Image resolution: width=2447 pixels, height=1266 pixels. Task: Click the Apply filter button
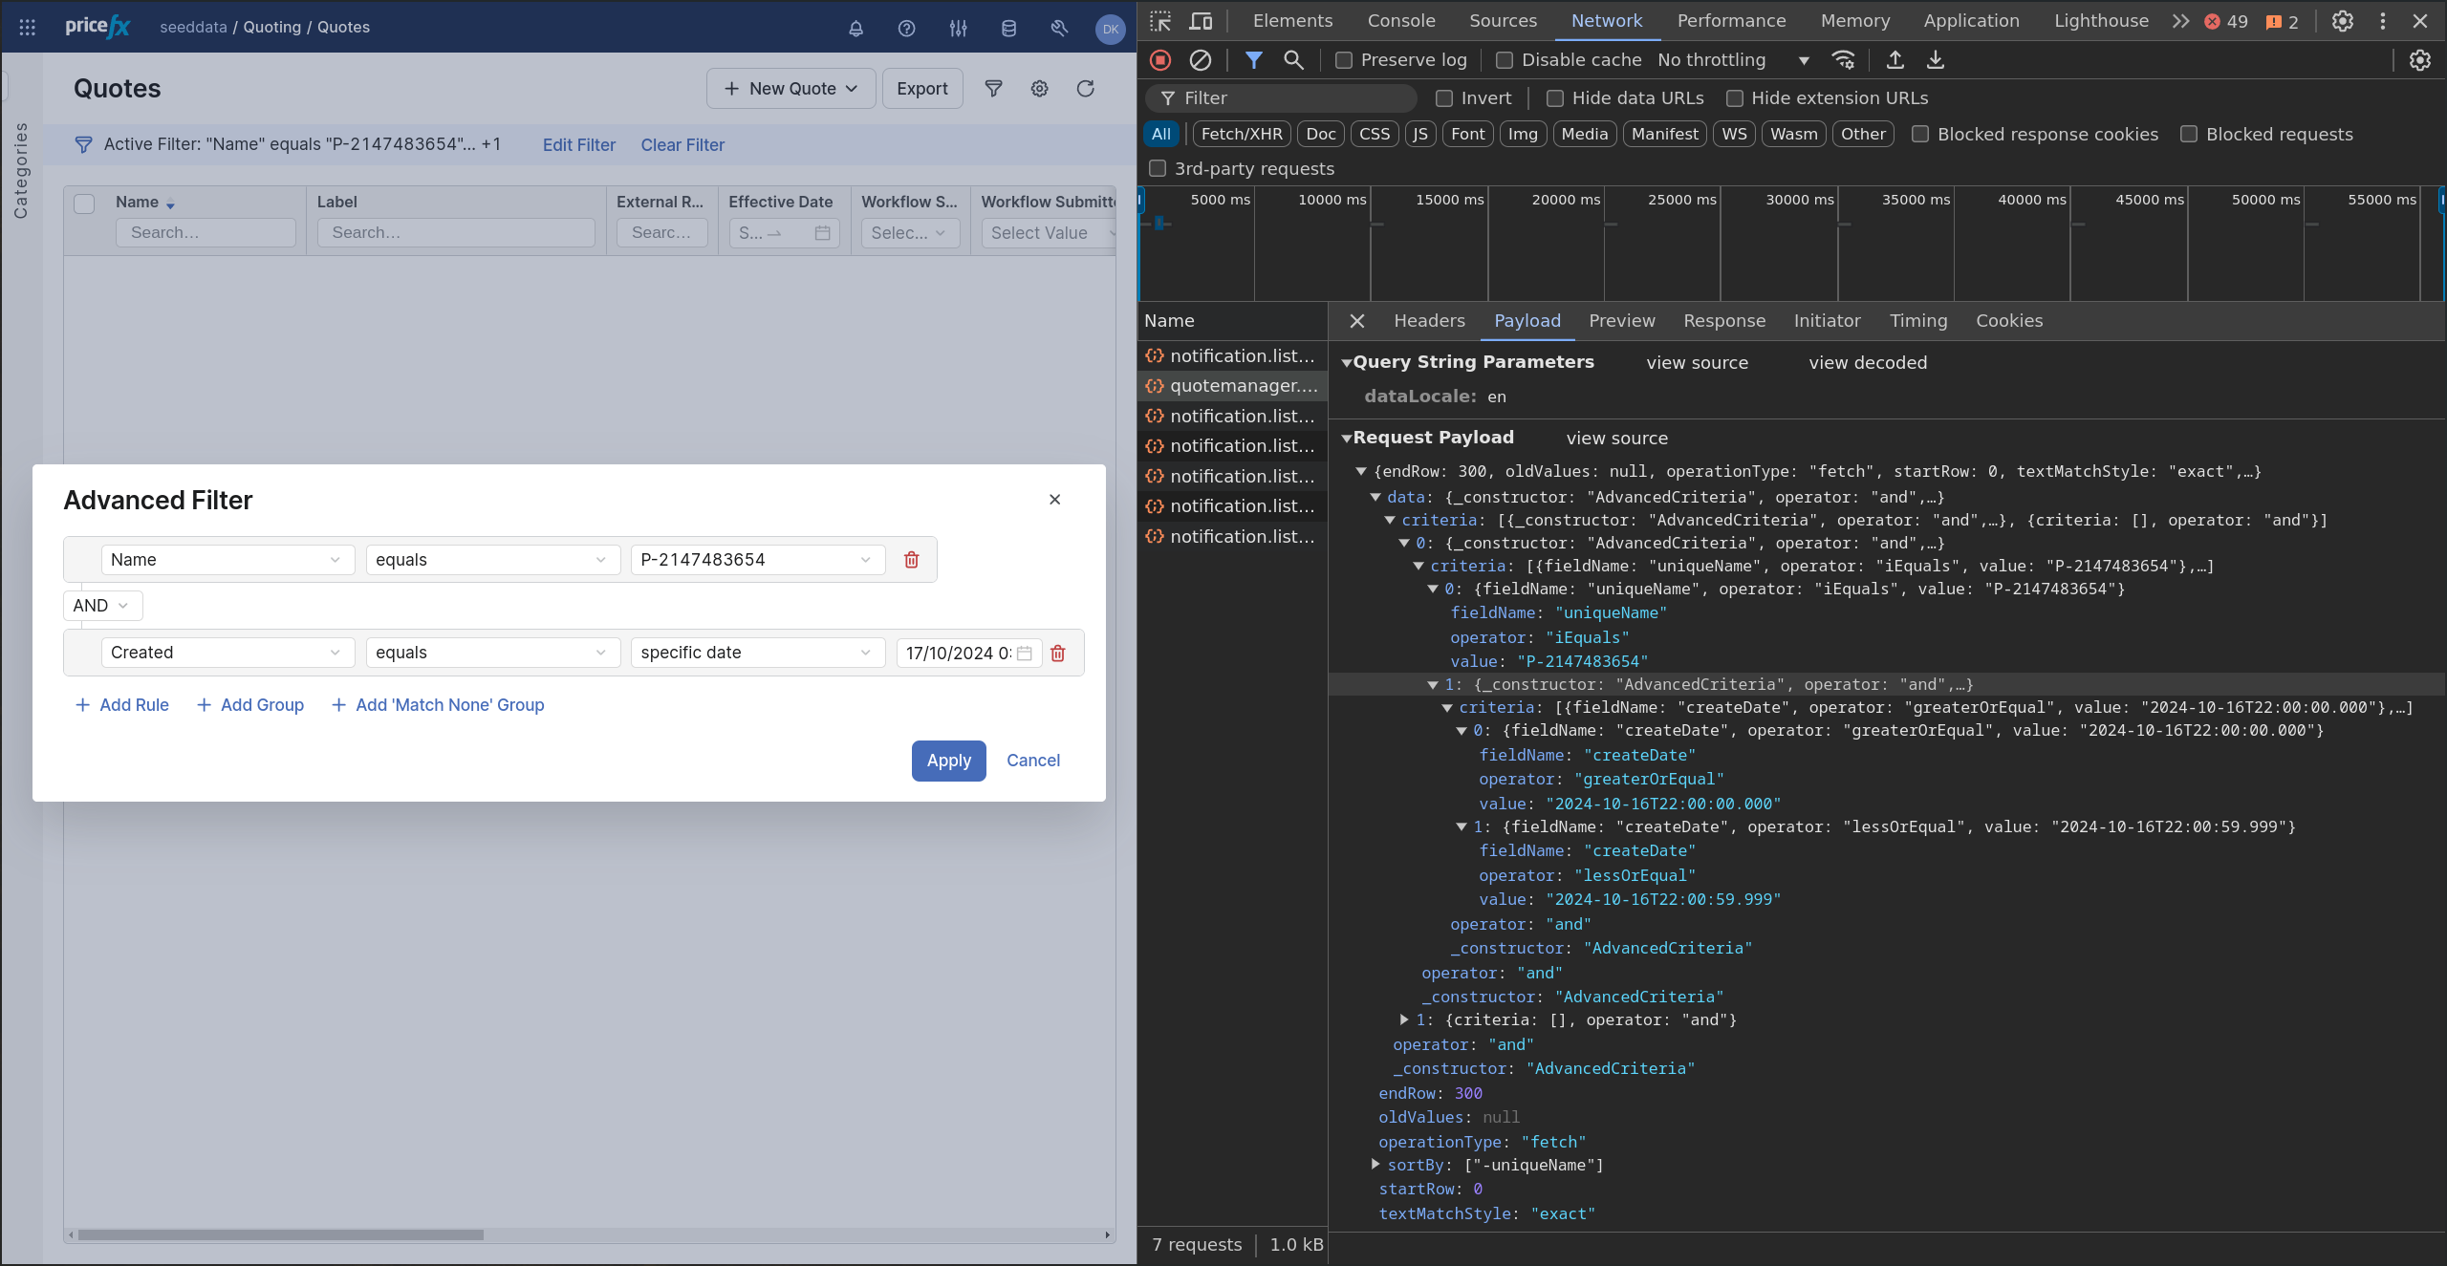948,761
